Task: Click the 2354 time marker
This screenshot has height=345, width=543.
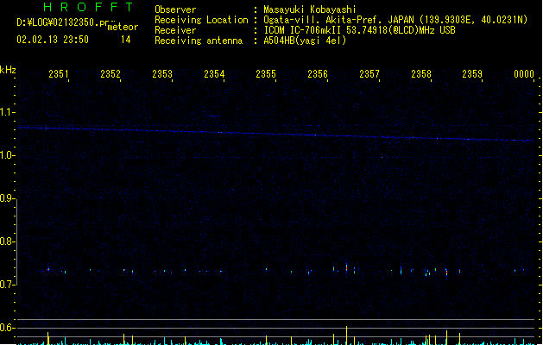Action: tap(214, 73)
